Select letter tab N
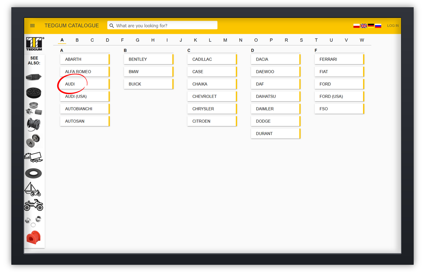 (x=241, y=40)
